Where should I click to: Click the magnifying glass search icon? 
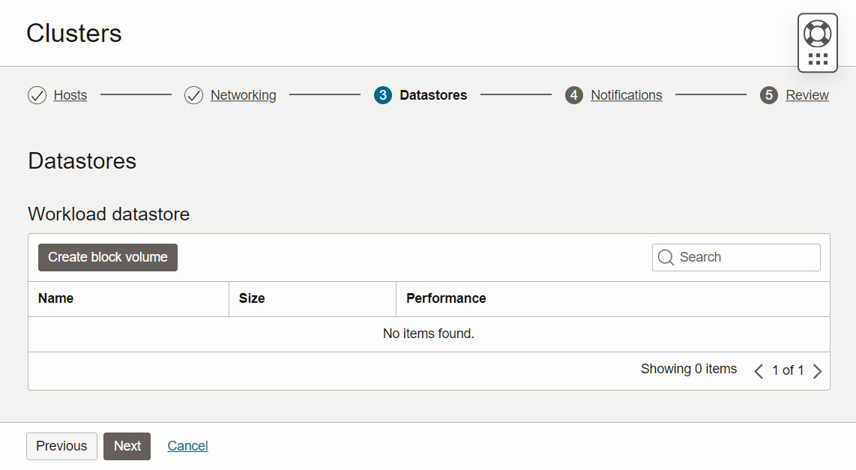coord(666,257)
